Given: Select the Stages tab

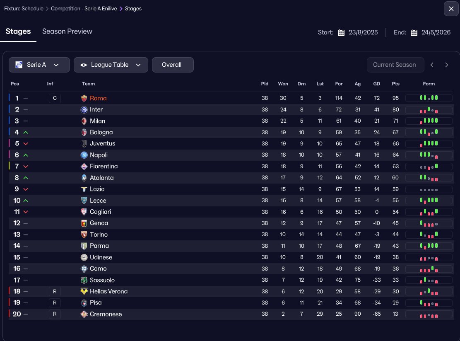Looking at the screenshot, I should [18, 31].
